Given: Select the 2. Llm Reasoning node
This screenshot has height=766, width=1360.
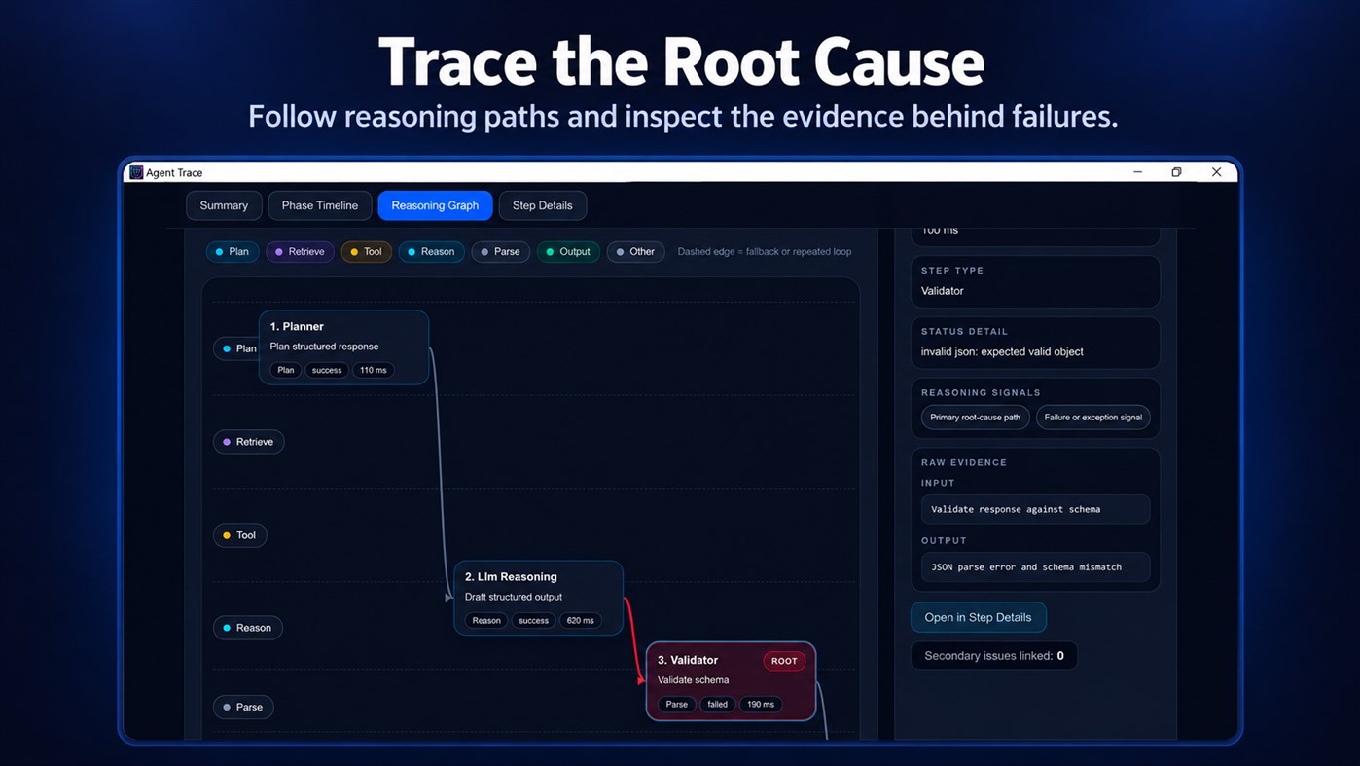Looking at the screenshot, I should click(x=538, y=598).
